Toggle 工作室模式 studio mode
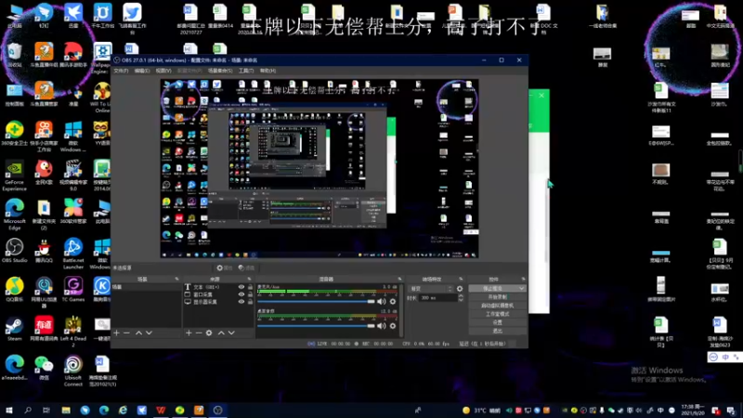 tap(497, 314)
